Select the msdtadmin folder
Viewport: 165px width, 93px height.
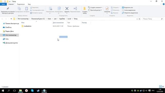[x=26, y=26]
